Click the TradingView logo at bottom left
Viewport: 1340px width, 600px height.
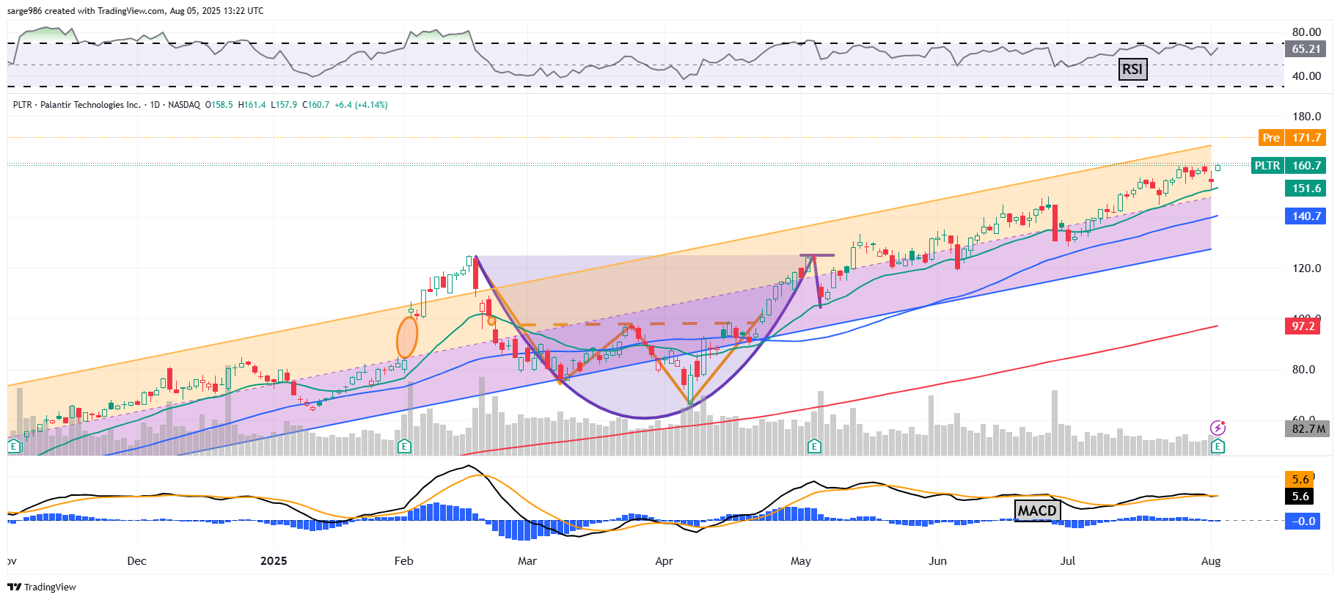42,587
